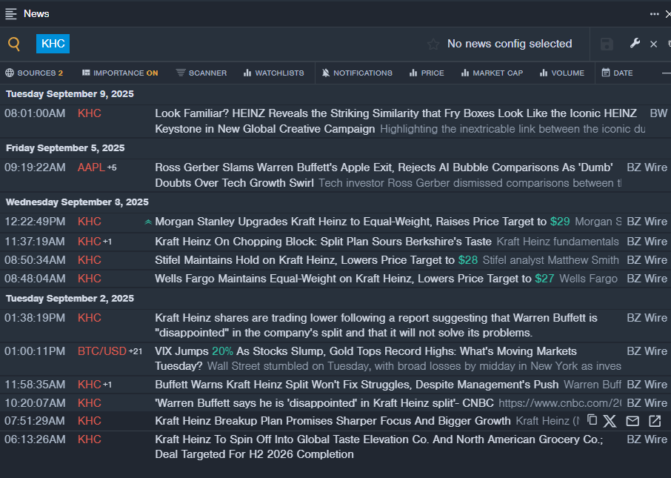Favorite the news config with star icon
The height and width of the screenshot is (478, 671).
tap(433, 44)
